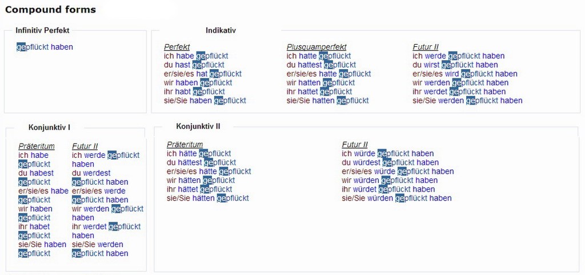Image resolution: width=585 pixels, height=275 pixels.
Task: Click the line "ich habe gepflückt" in Perfekt
Action: tap(196, 56)
